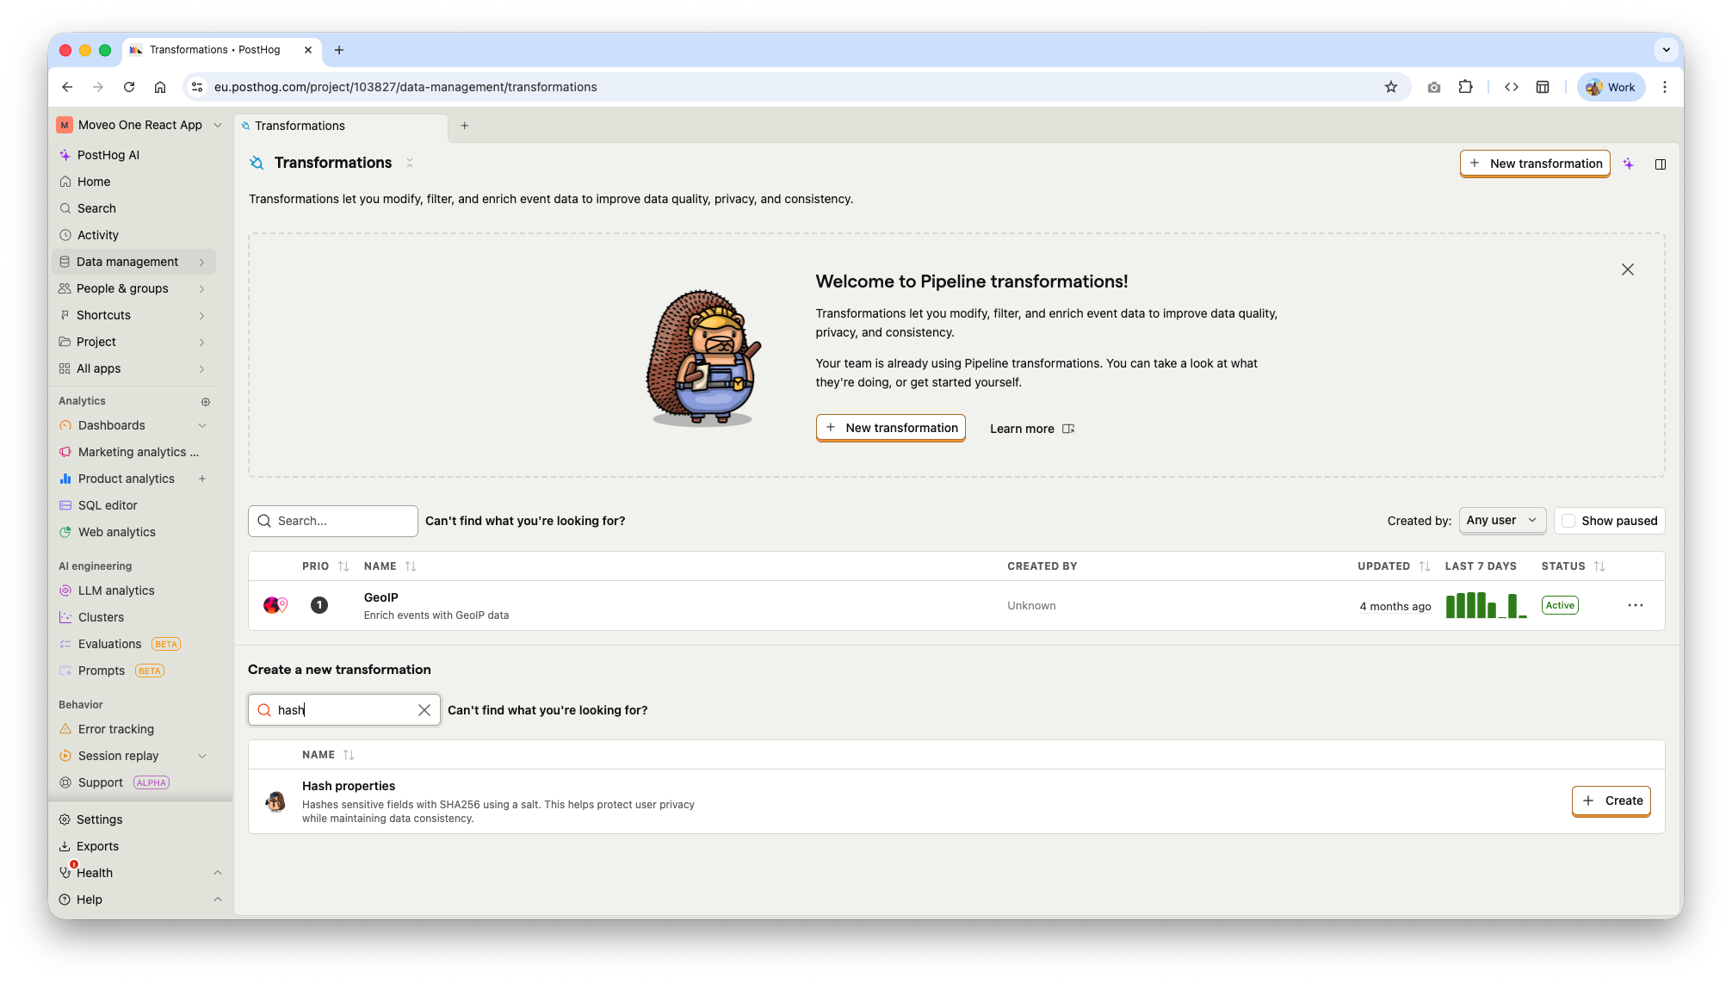Expand All apps submenu
Screen dimensions: 1732x983
click(201, 368)
